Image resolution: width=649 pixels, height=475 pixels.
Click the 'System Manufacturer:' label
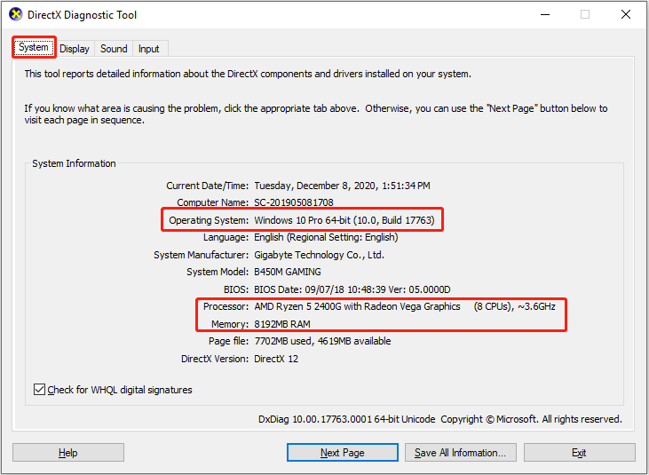tap(202, 255)
